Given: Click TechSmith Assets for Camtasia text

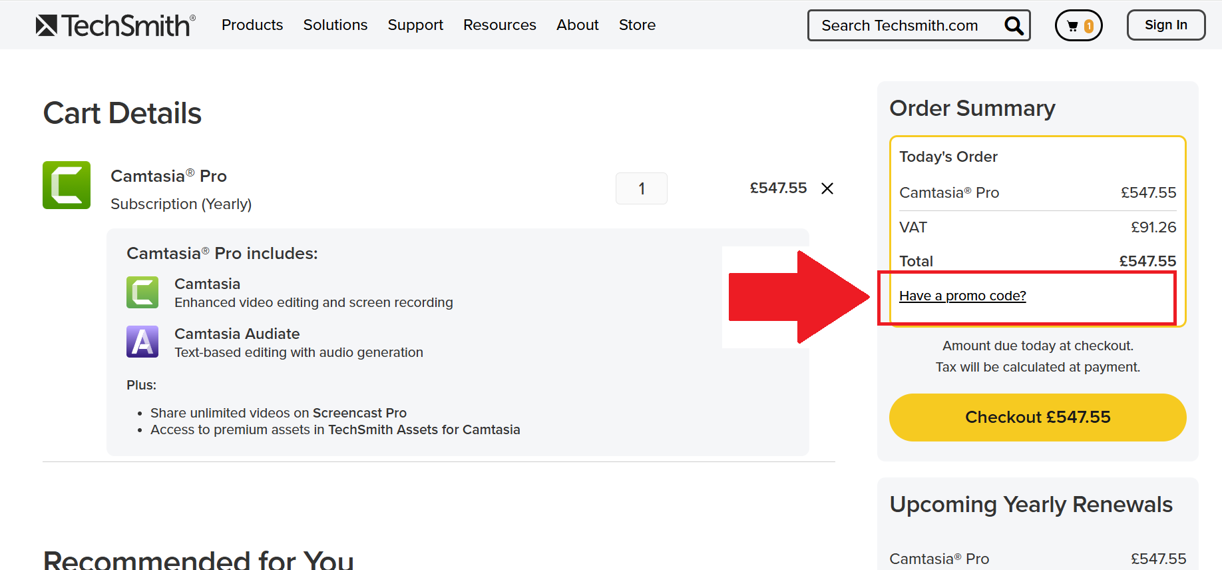Looking at the screenshot, I should click(x=424, y=429).
